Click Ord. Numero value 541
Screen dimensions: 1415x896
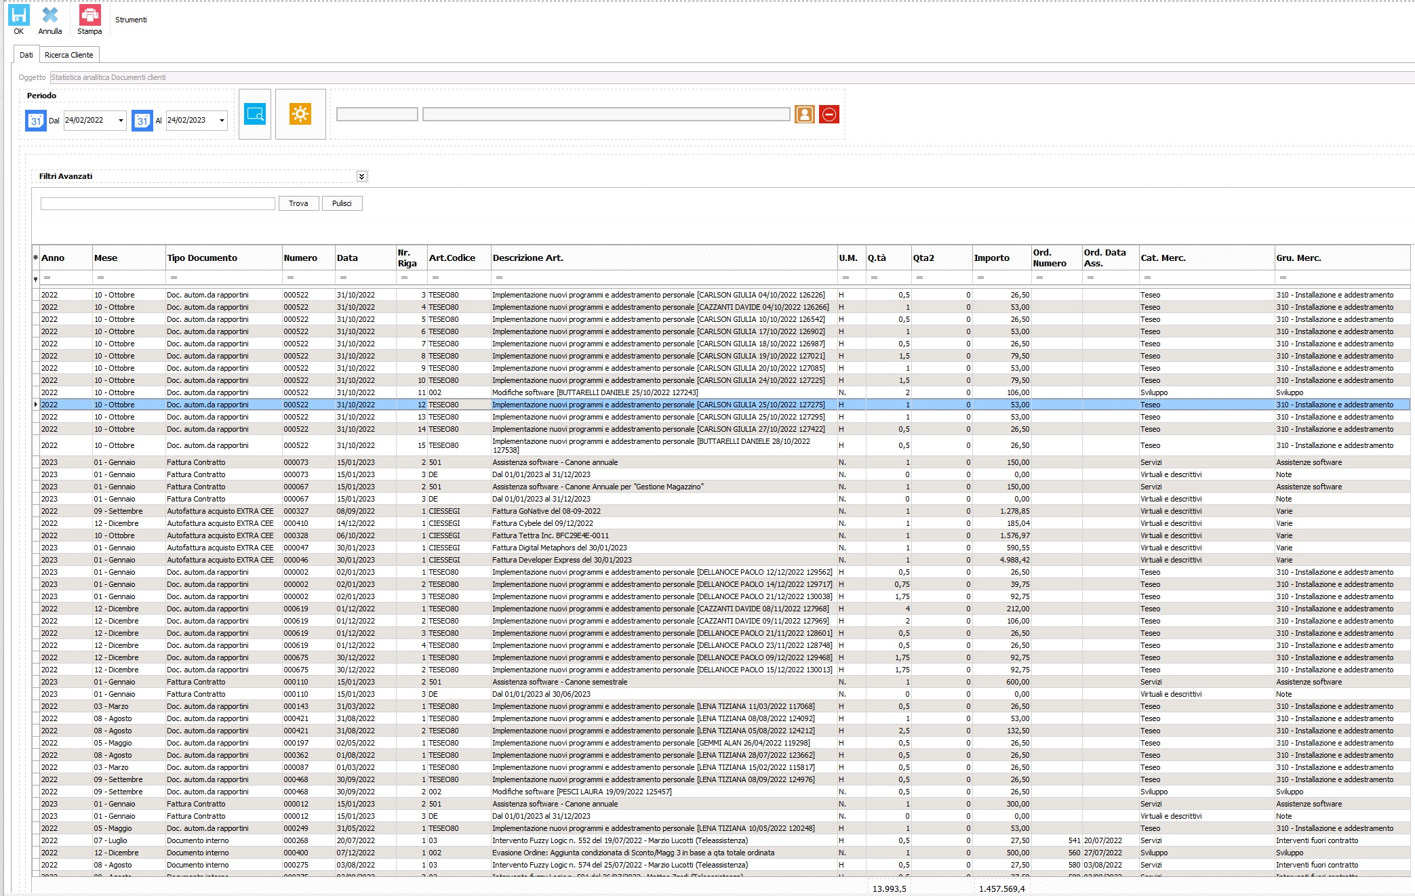click(x=1074, y=840)
